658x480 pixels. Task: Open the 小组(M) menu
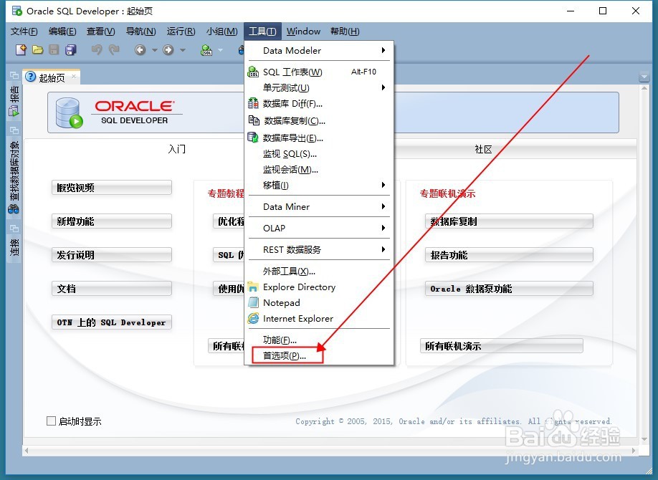tap(221, 32)
